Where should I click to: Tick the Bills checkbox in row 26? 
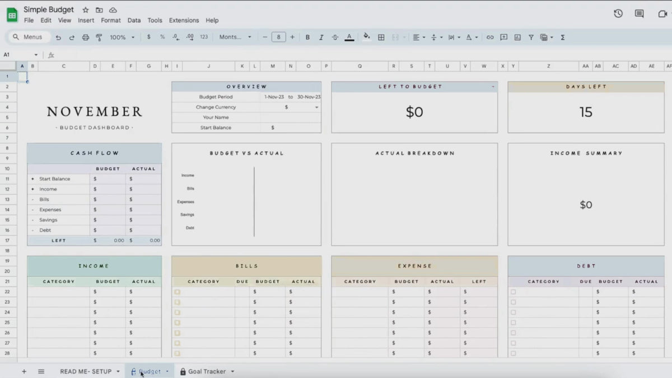(x=177, y=333)
